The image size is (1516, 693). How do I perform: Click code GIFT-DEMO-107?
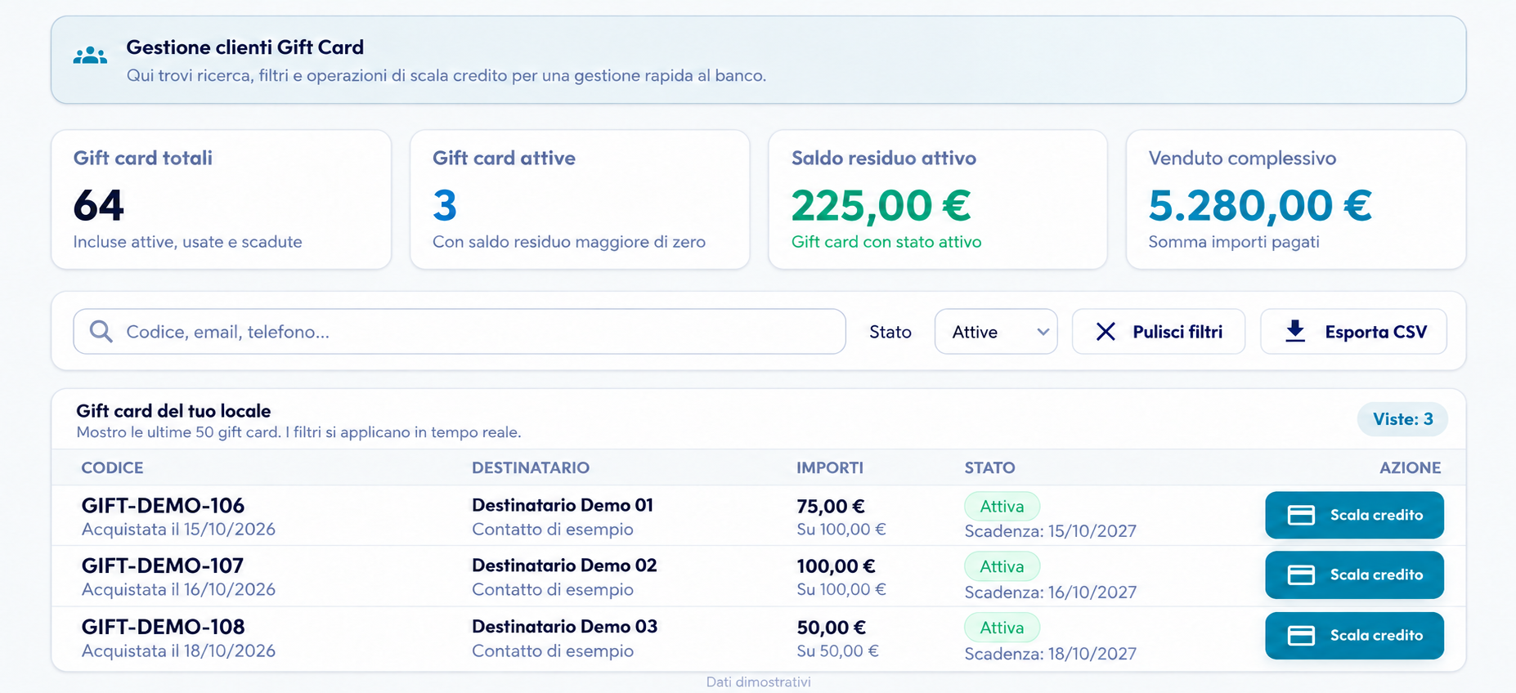[163, 566]
